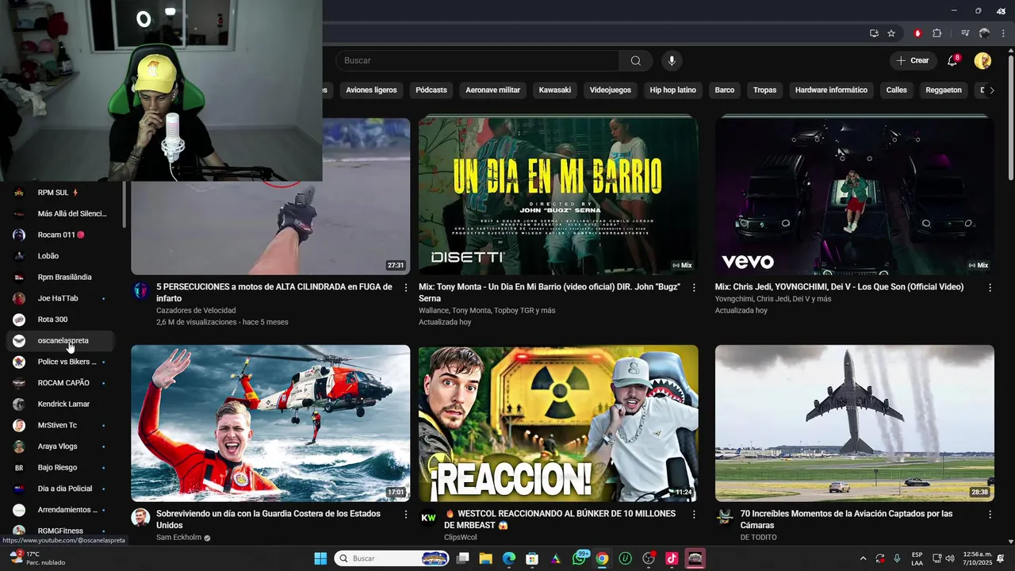This screenshot has height=571, width=1015.
Task: Open Coast Guard helicopter video thumbnail
Action: pyautogui.click(x=270, y=423)
